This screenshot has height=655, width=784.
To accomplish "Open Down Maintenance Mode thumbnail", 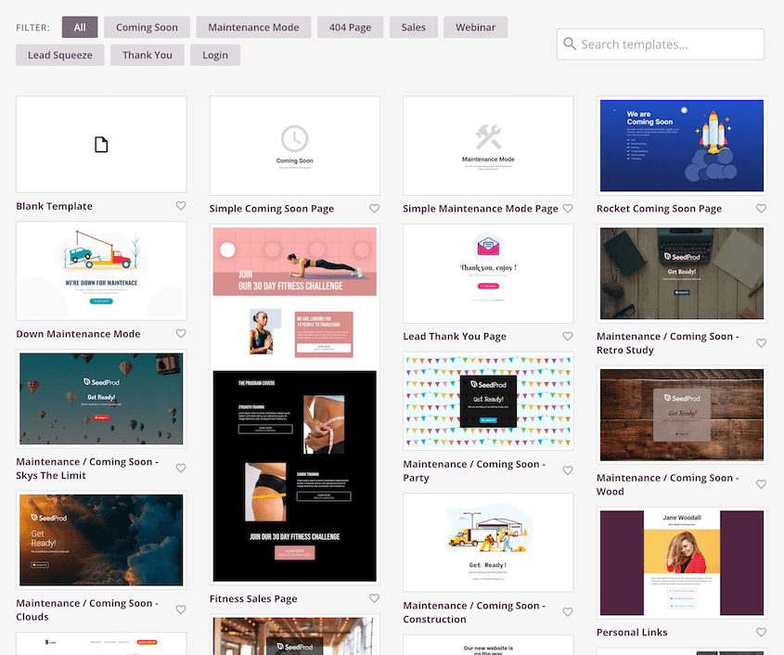I will [101, 271].
